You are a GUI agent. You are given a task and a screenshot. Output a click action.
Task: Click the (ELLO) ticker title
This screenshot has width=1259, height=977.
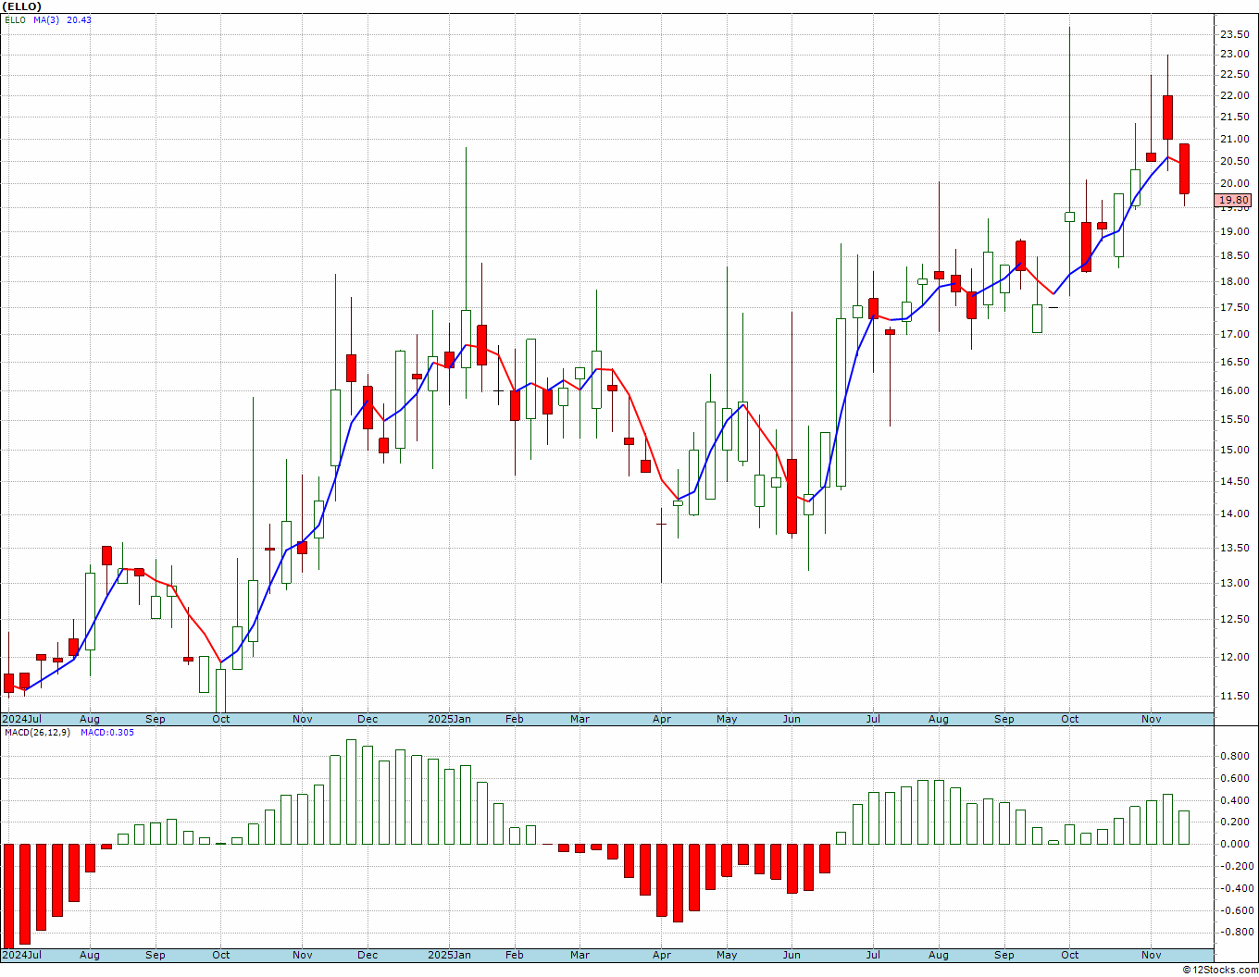(x=22, y=6)
